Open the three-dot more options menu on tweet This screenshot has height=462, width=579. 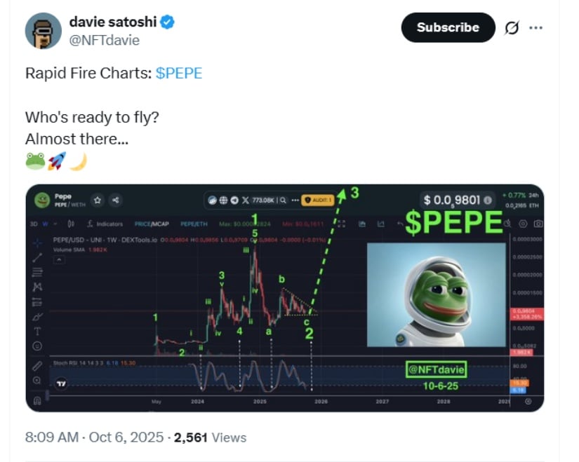click(535, 27)
